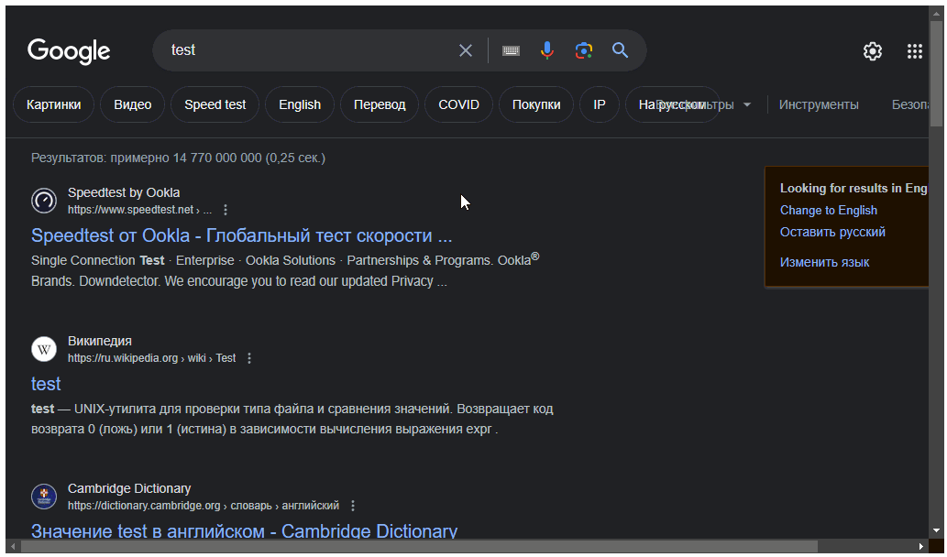Open three-dot menu for Cambridge Dictionary result

[x=353, y=506]
